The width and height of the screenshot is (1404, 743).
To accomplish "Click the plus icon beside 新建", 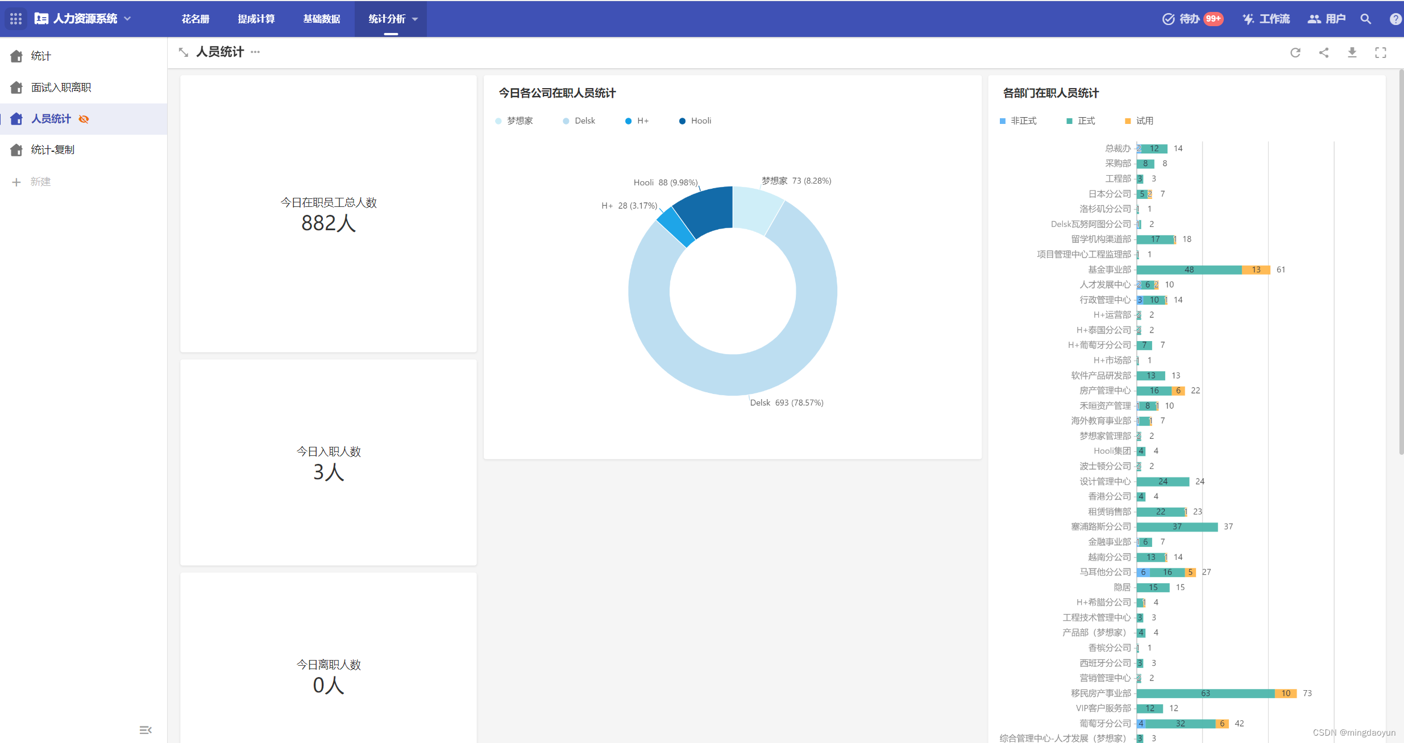I will point(16,182).
